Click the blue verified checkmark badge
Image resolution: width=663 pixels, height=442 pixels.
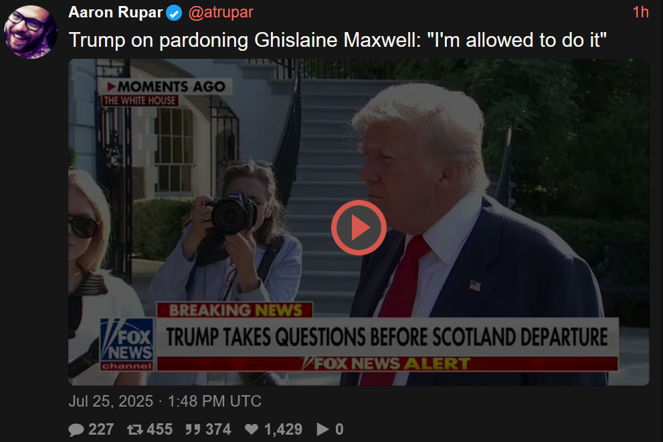click(x=174, y=13)
